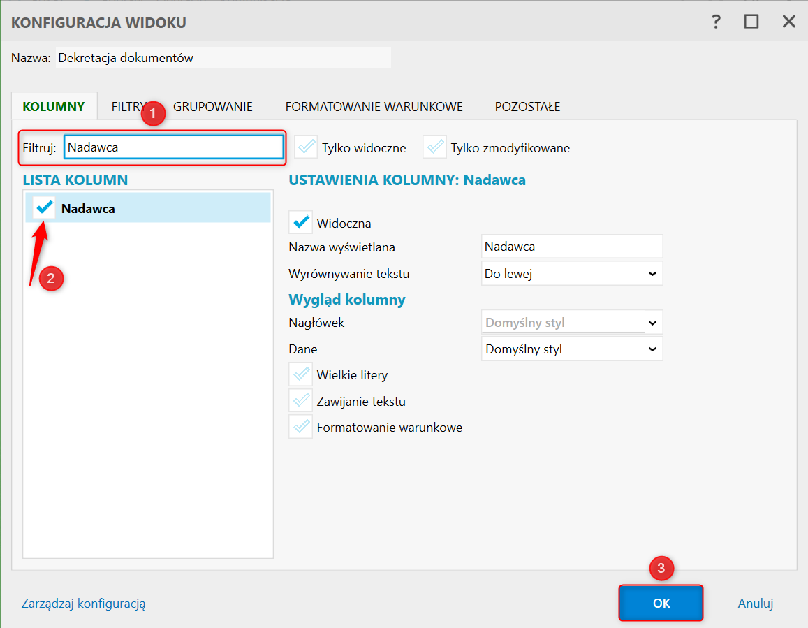
Task: Enable Tylko zmodyfikowane checkbox
Action: click(x=434, y=147)
